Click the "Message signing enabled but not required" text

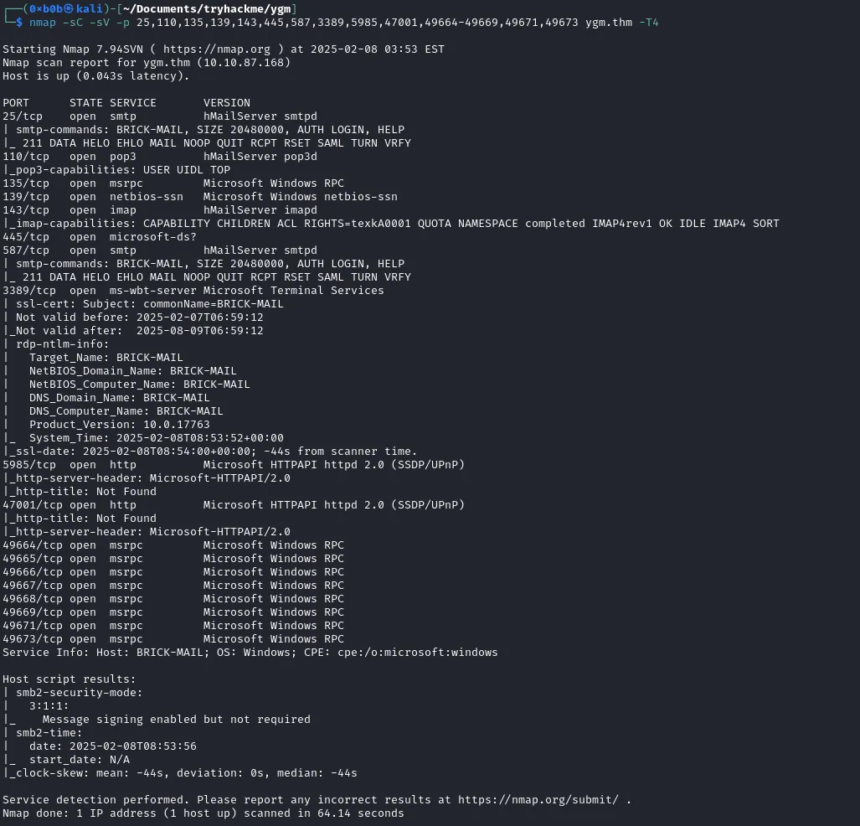176,720
